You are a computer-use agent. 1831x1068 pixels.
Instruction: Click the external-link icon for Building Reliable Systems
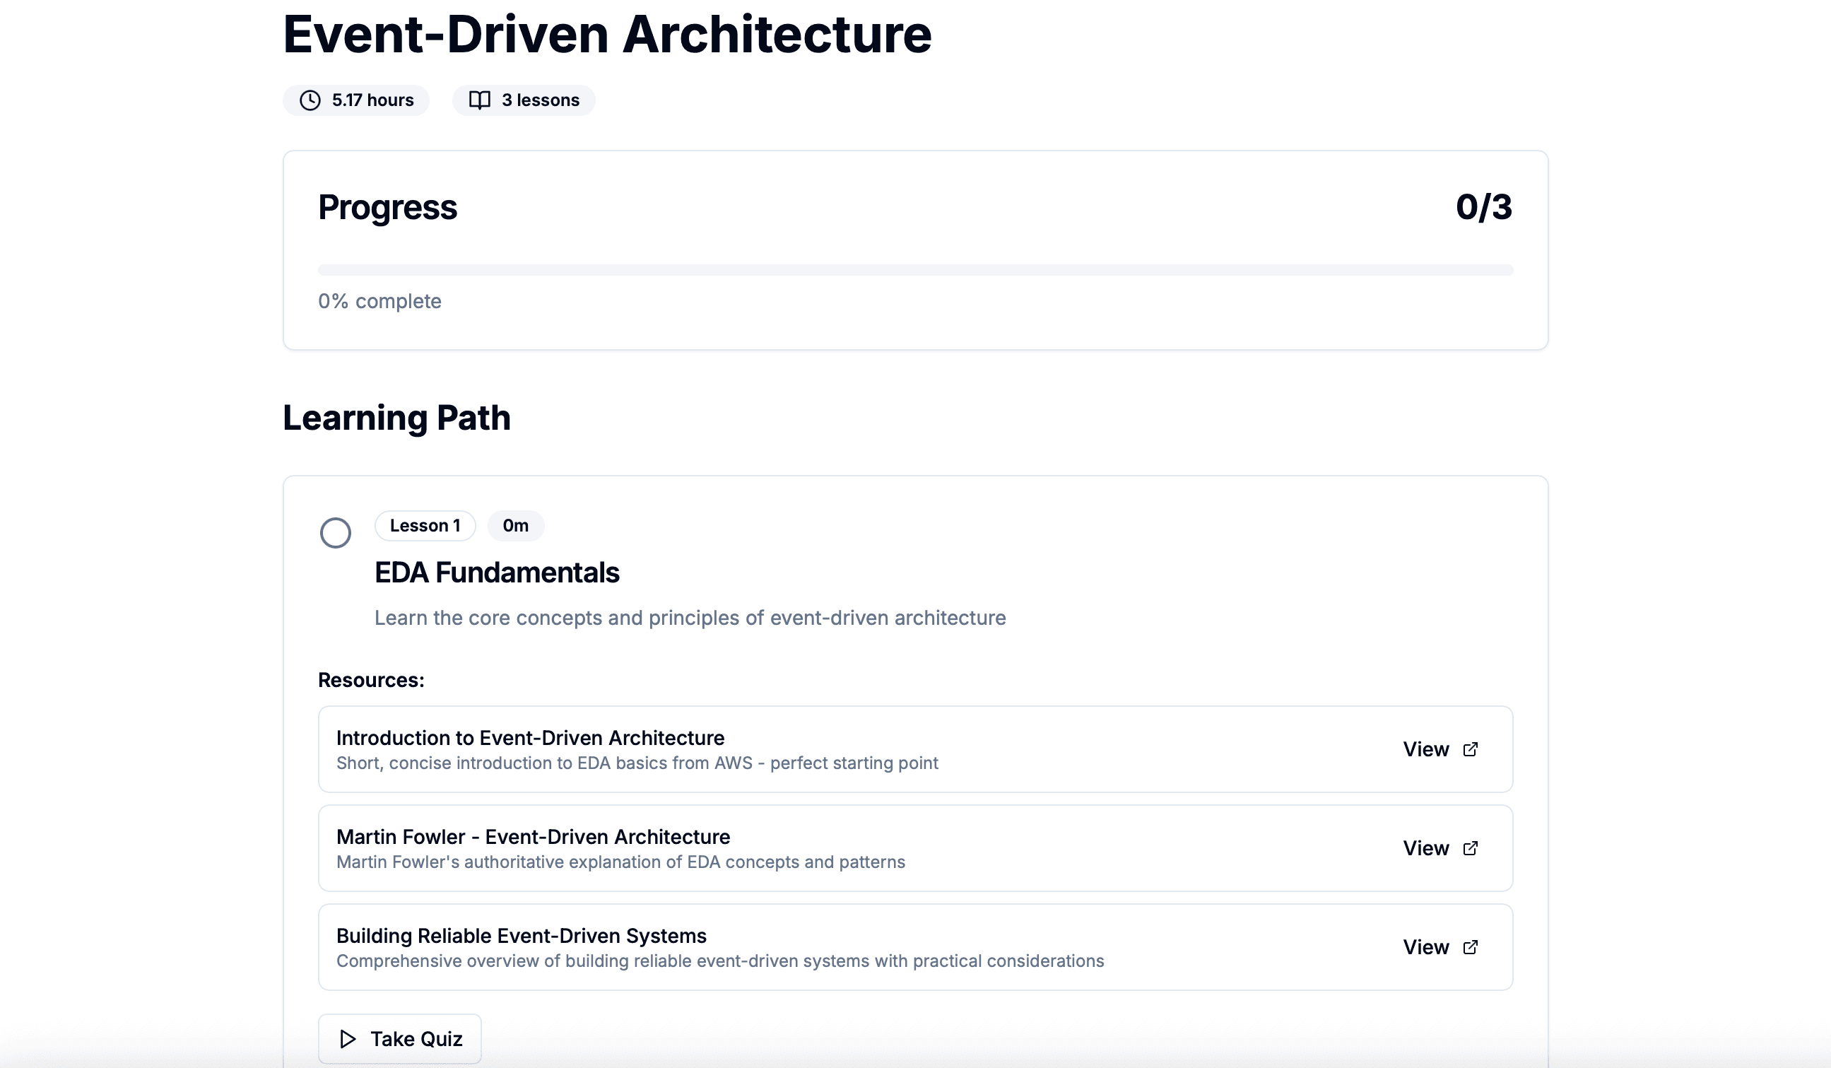(1471, 946)
